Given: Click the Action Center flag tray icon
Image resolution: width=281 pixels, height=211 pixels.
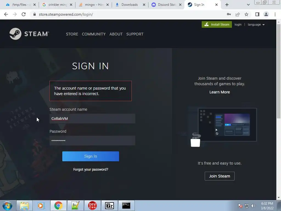Looking at the screenshot, I should [x=240, y=206].
